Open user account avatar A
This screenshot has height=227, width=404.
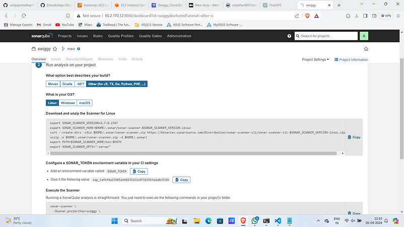(364, 36)
